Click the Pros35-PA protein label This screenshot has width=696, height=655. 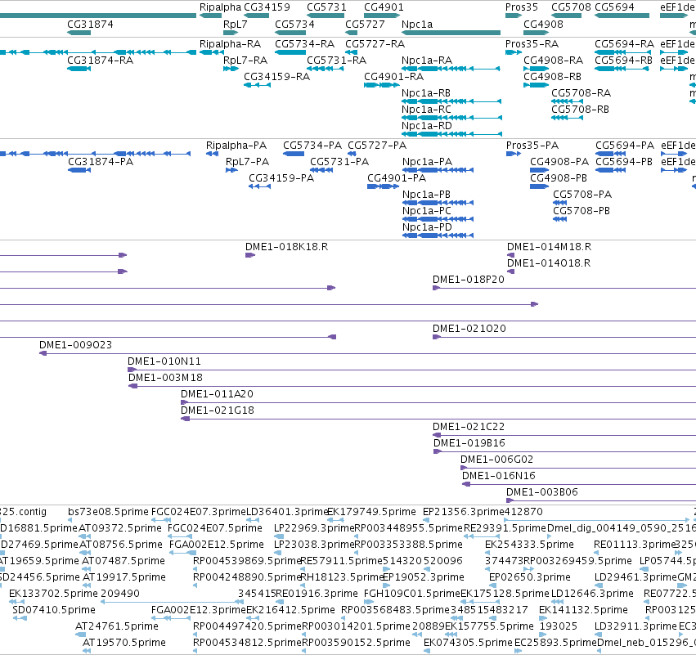(532, 146)
